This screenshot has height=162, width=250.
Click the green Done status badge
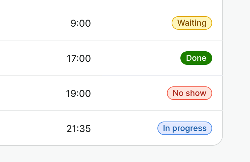click(196, 58)
